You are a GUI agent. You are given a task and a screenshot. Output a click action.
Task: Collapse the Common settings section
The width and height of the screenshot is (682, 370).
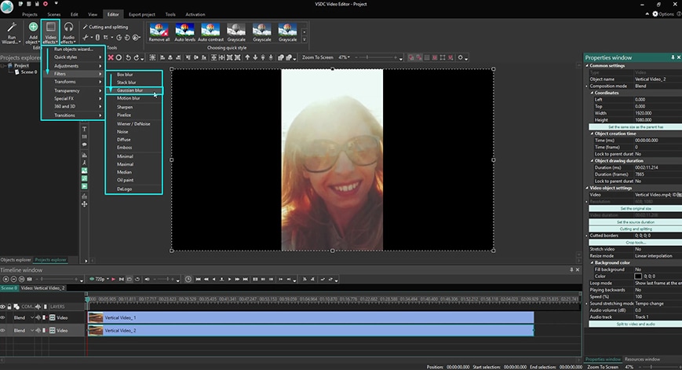click(587, 66)
